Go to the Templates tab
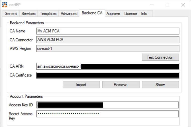 pyautogui.click(x=48, y=14)
